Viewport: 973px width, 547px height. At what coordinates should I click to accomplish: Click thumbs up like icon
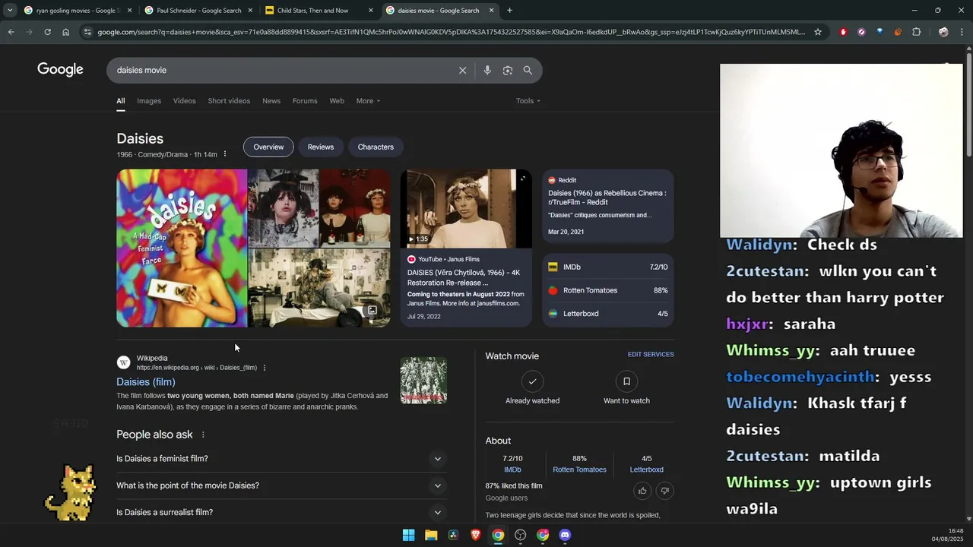click(x=642, y=491)
